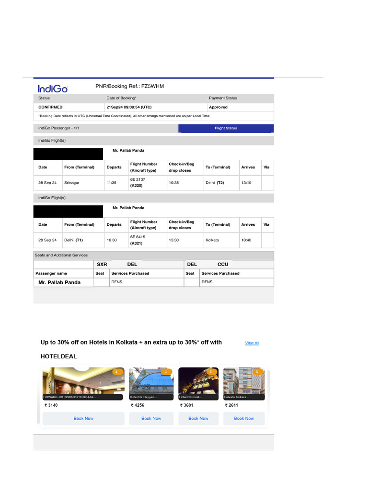Click the IndiGo logo
The width and height of the screenshot is (368, 490).
tap(53, 89)
